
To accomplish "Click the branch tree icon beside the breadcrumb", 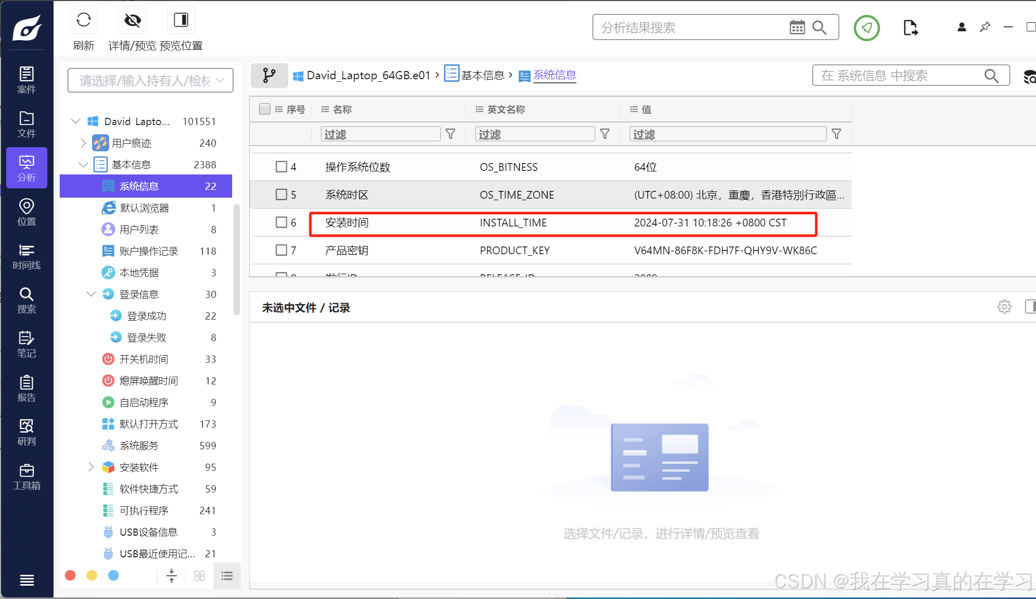I will coord(269,76).
